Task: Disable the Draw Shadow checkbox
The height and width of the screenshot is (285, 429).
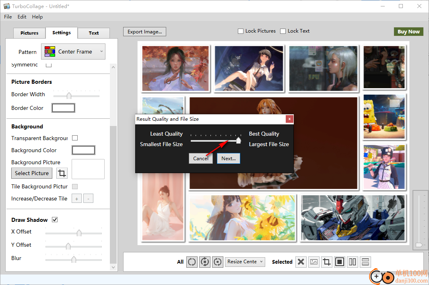Action: [55, 219]
